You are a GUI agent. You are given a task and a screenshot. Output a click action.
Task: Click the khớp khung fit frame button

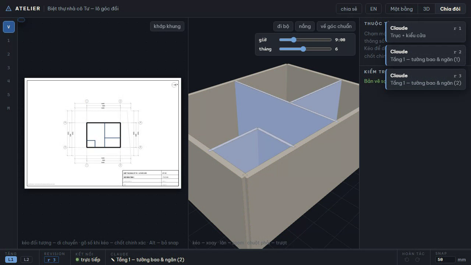tap(167, 26)
